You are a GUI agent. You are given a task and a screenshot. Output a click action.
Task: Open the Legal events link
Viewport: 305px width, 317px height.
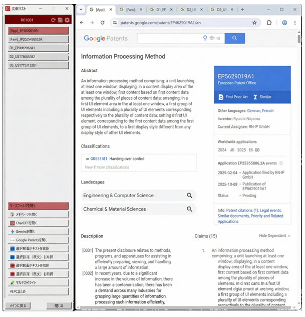pos(270,210)
